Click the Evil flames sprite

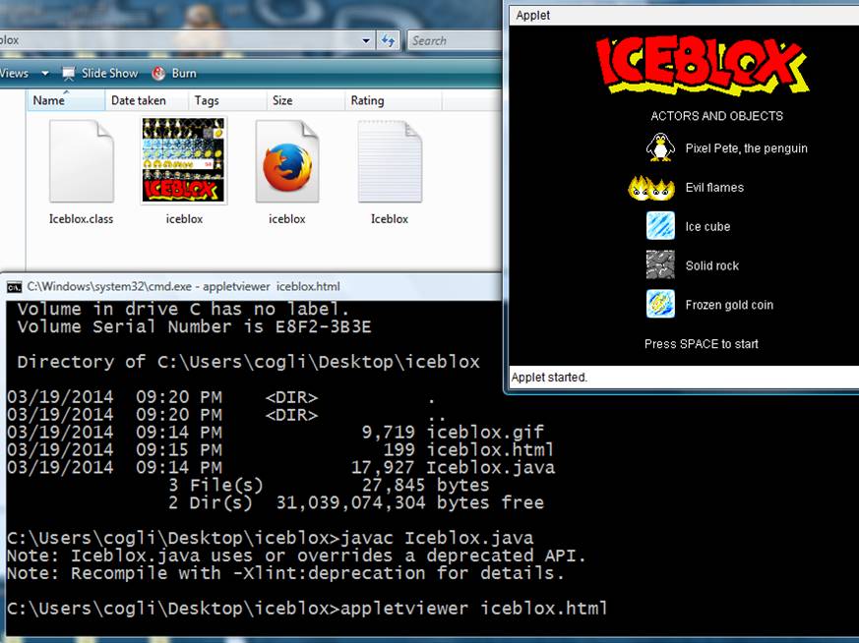(x=651, y=188)
